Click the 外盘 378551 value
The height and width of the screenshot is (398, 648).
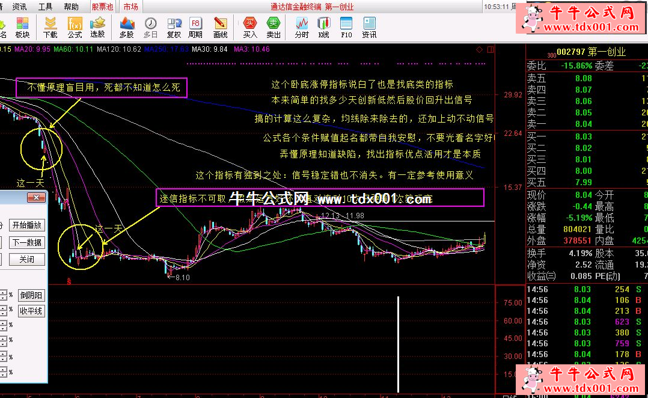(x=578, y=240)
